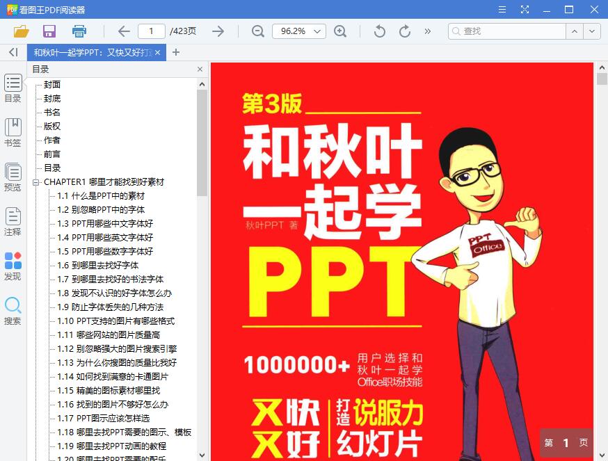Close the 和秋叶一起学PPT document tab

pyautogui.click(x=157, y=52)
